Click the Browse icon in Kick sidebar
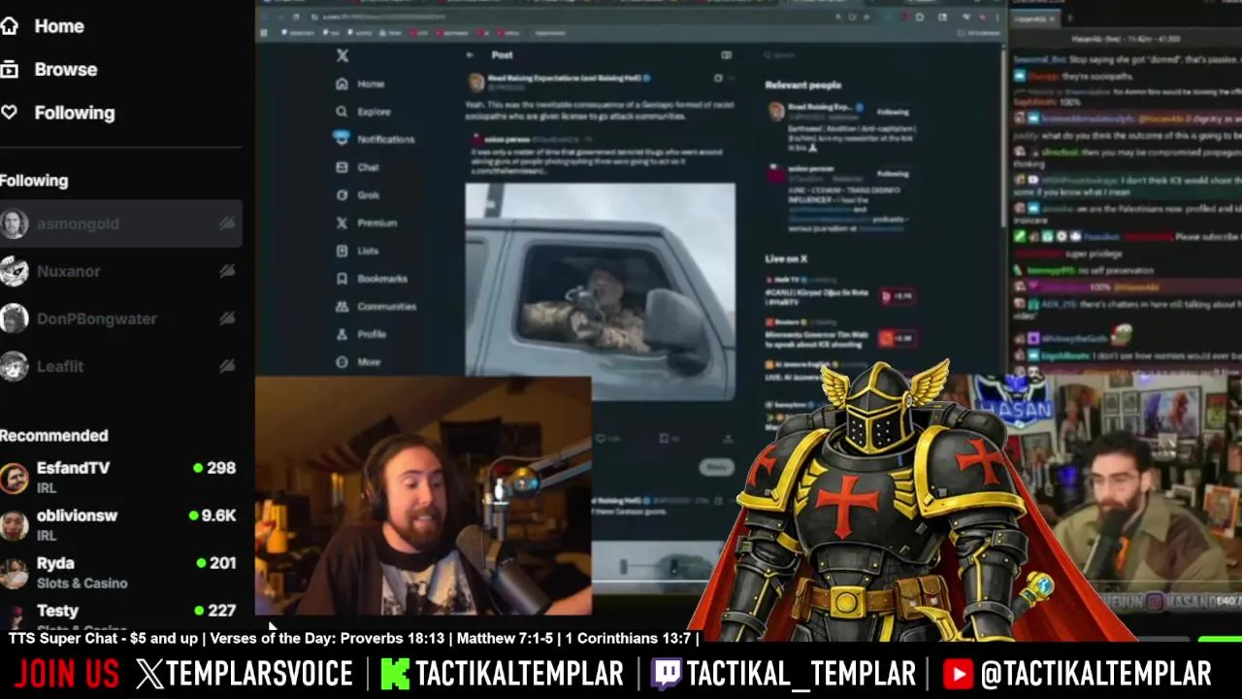1242x699 pixels. 9,69
